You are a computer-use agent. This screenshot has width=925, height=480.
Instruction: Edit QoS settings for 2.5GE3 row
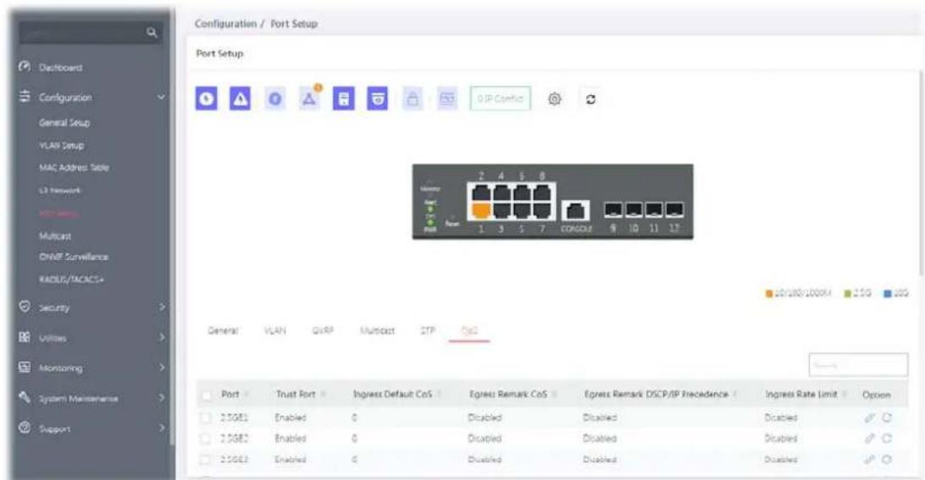point(870,460)
